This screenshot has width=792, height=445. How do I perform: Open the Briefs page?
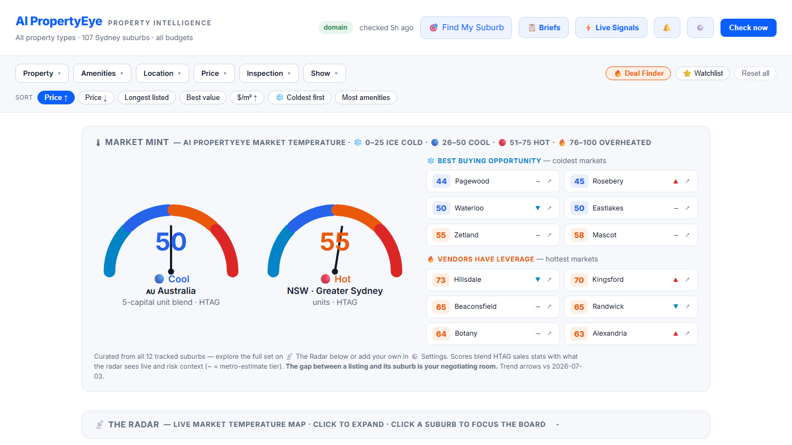[543, 27]
